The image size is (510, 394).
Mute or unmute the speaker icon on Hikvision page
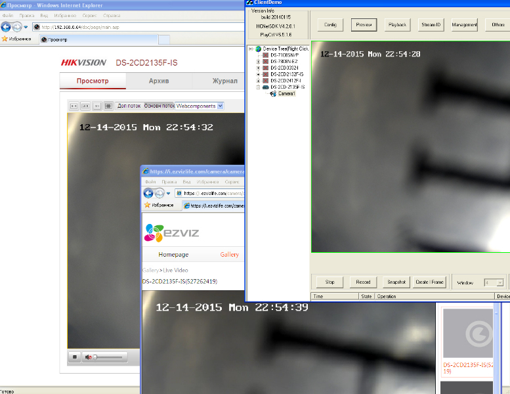pyautogui.click(x=88, y=357)
